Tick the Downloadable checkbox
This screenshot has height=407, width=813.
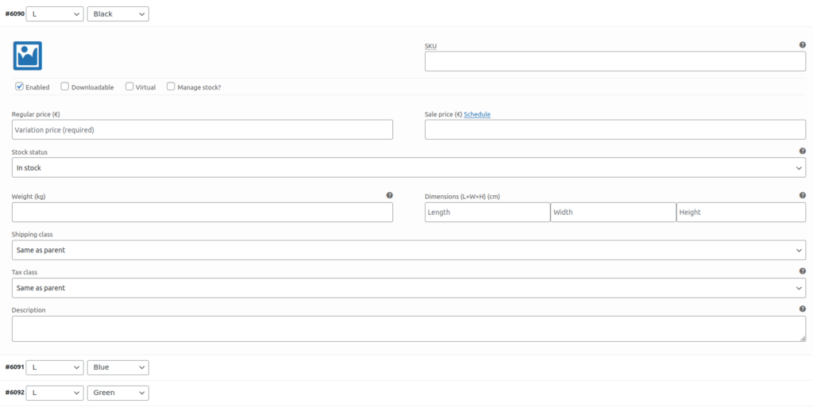click(x=65, y=86)
